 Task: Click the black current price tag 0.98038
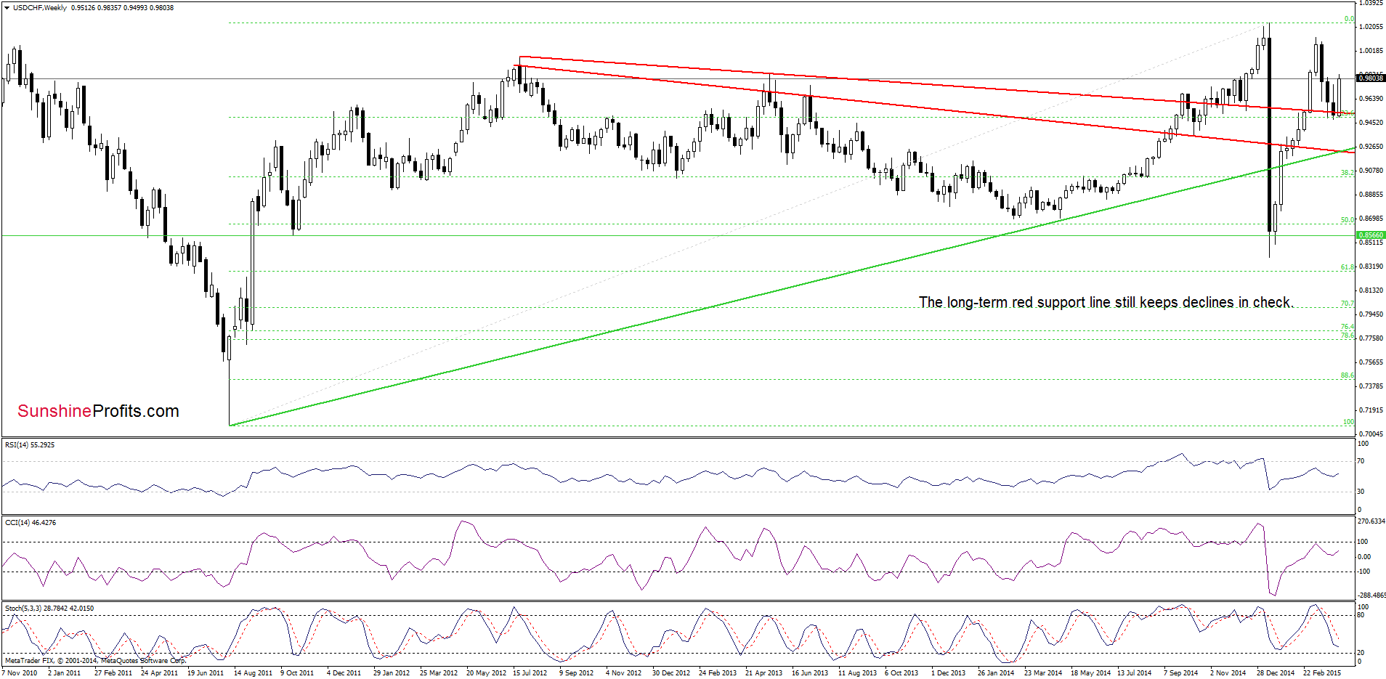1371,78
